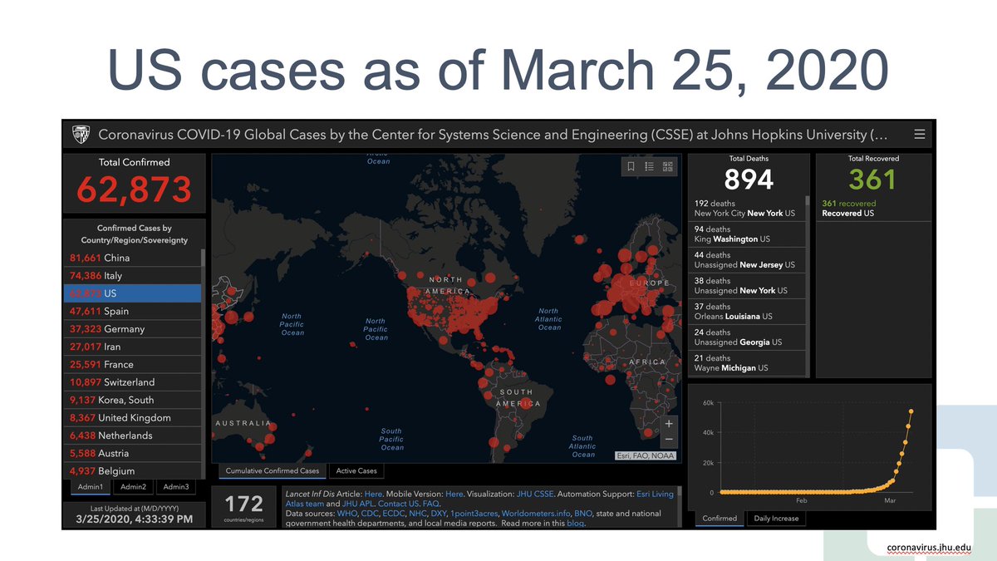Open the FAQ link
The width and height of the screenshot is (997, 561).
pos(431,504)
